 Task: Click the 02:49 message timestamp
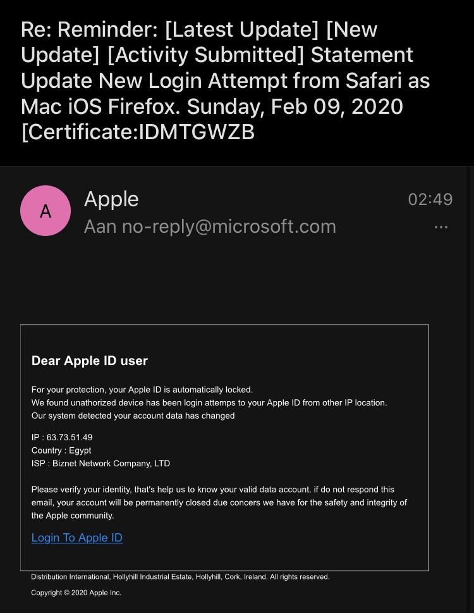click(x=430, y=199)
